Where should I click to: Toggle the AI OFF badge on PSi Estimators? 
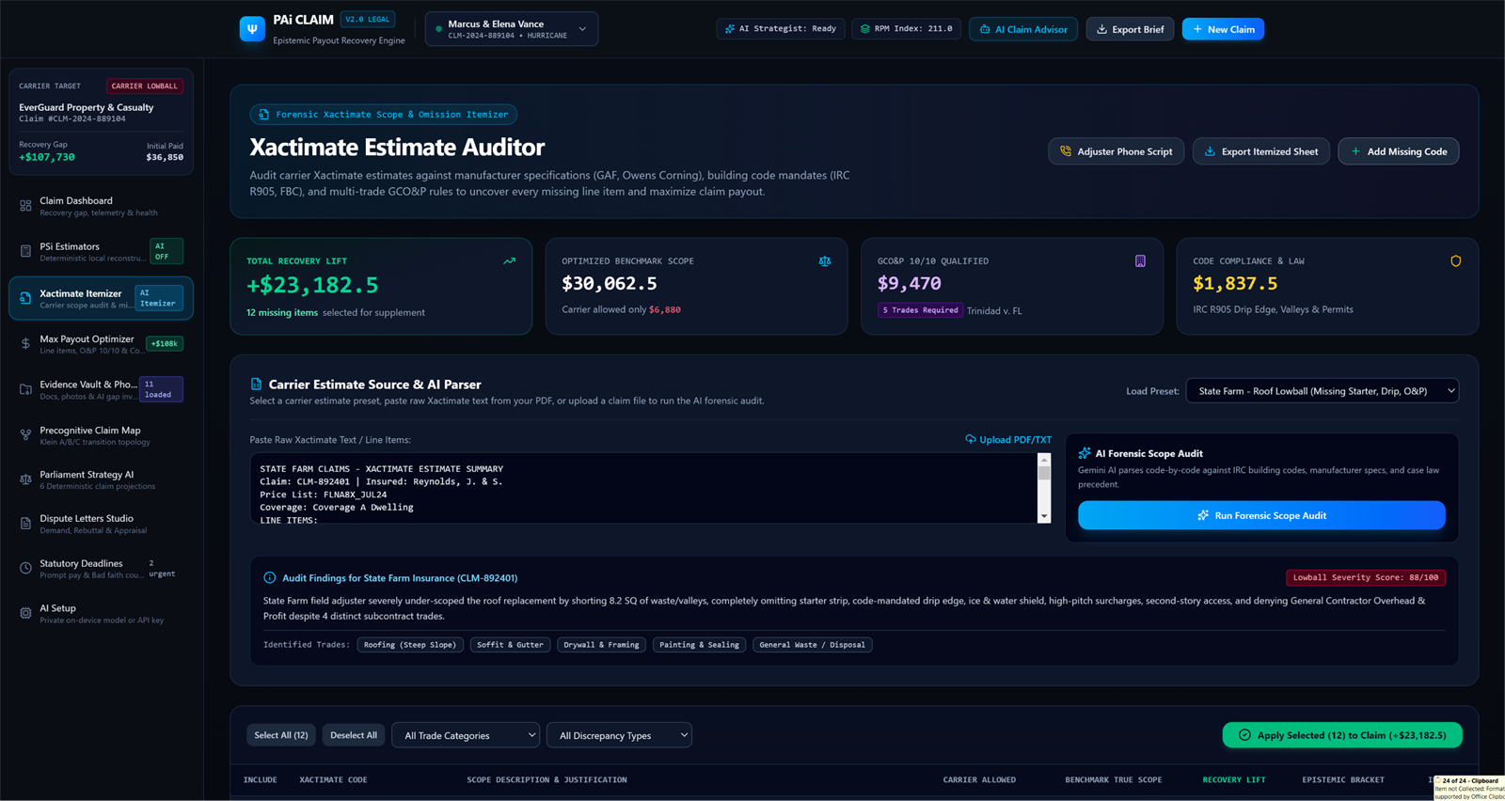pyautogui.click(x=166, y=251)
